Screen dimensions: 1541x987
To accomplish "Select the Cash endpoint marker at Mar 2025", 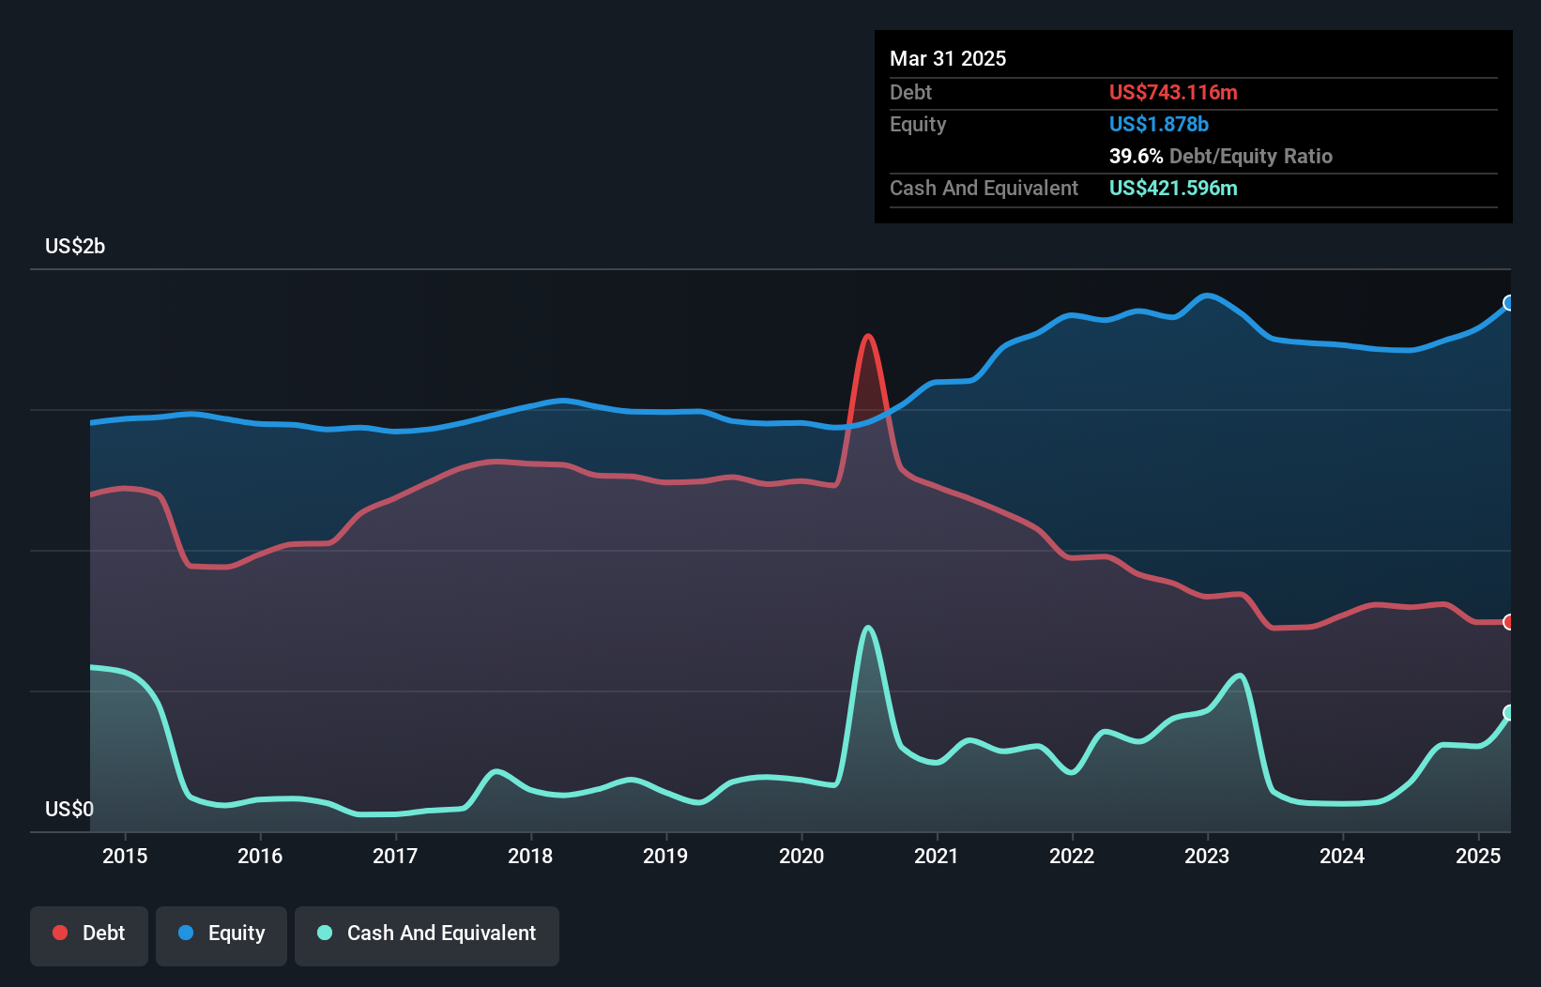I will (x=1509, y=713).
